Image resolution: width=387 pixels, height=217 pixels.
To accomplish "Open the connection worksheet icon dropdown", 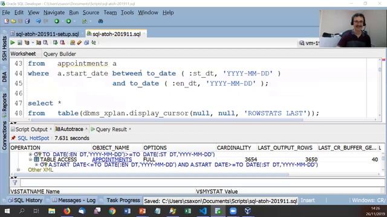I will (x=90, y=22).
